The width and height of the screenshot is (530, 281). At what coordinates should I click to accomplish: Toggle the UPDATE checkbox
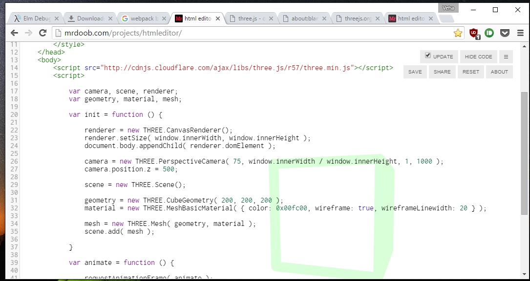click(x=428, y=55)
